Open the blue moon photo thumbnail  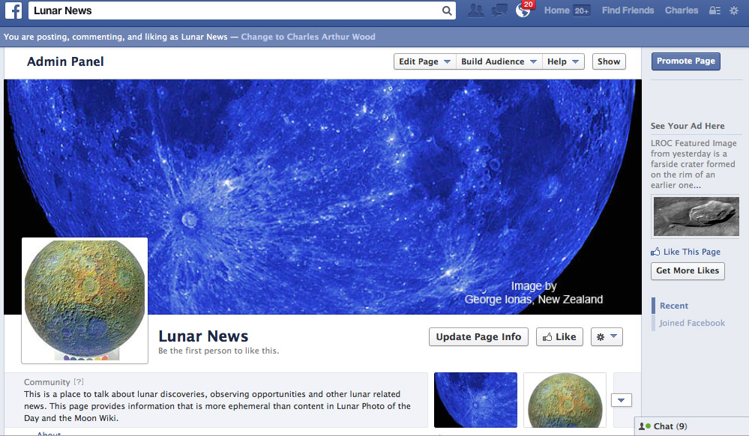click(x=475, y=400)
